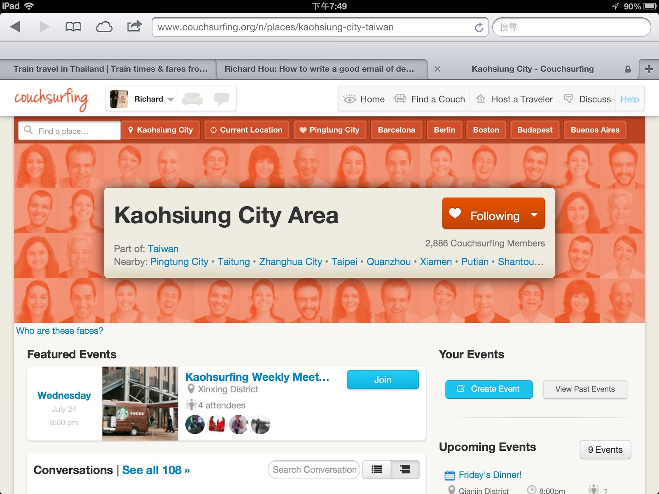Click the Home eye icon
This screenshot has height=494, width=659.
(350, 99)
